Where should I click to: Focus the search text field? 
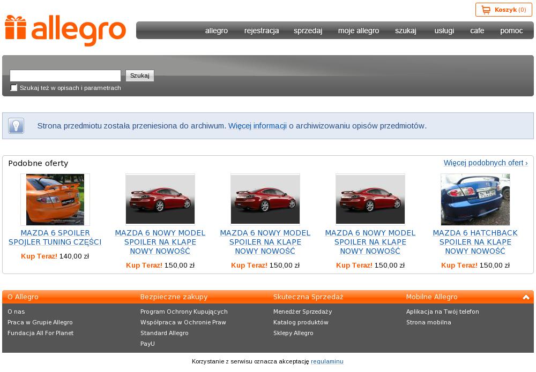[x=65, y=75]
